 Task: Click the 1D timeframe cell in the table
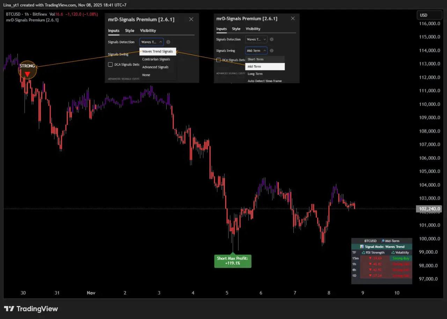pyautogui.click(x=354, y=276)
